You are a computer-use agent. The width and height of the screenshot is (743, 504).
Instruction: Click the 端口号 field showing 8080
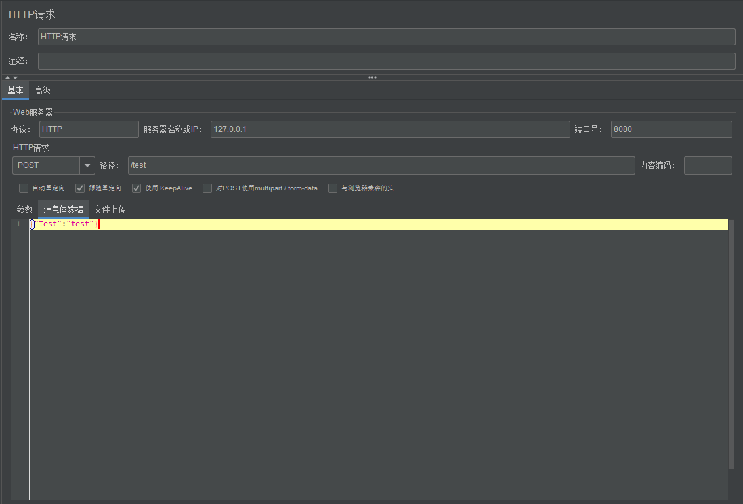click(x=671, y=129)
